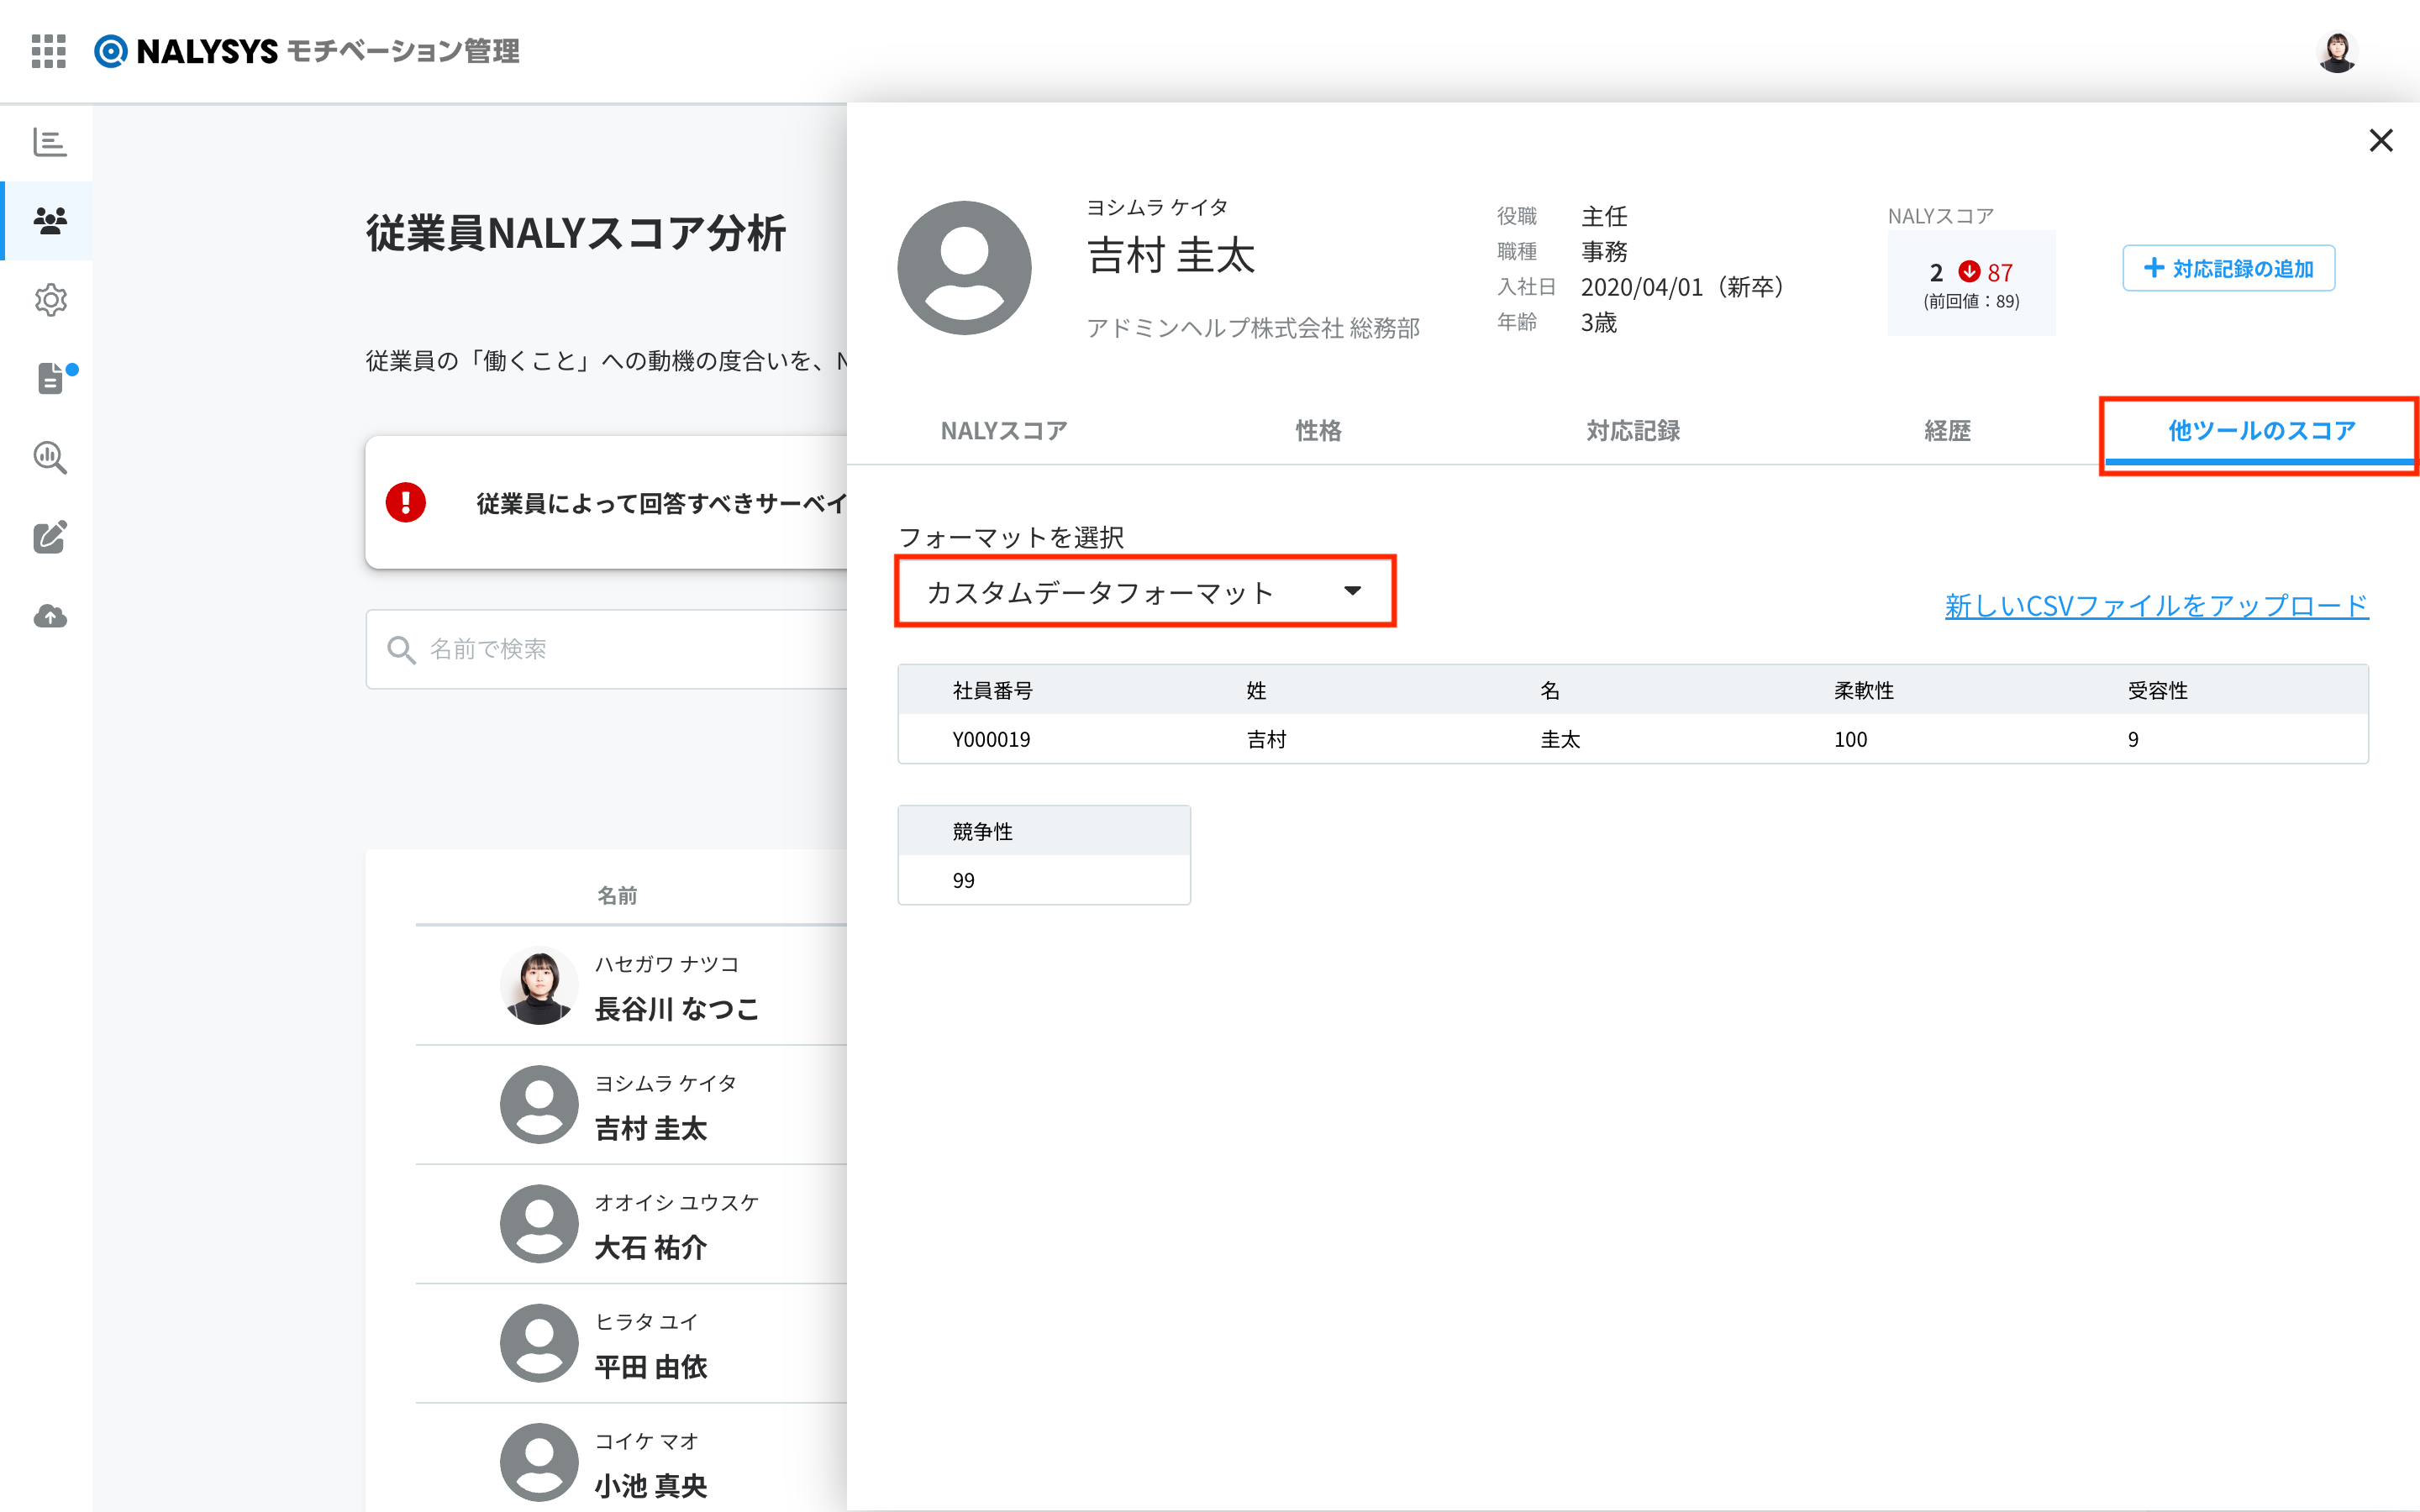
Task: Click 新しいCSVファイルをアップロード link
Action: click(x=2156, y=605)
